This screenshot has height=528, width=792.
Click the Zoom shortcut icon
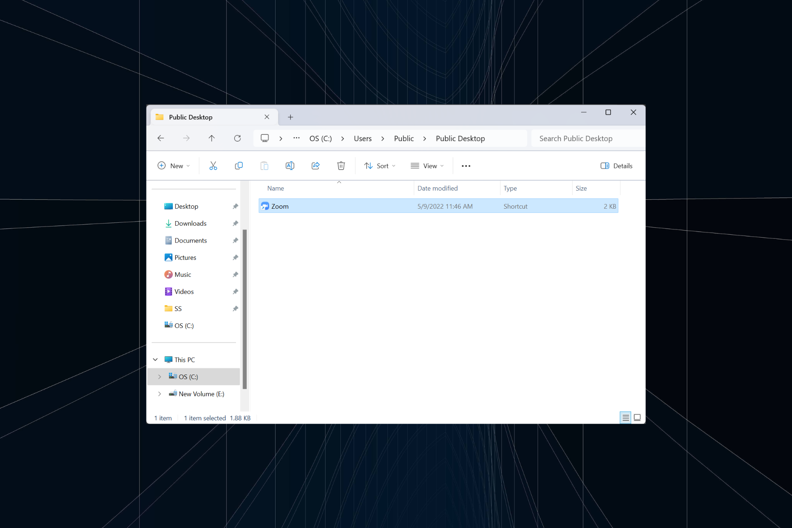(x=265, y=206)
